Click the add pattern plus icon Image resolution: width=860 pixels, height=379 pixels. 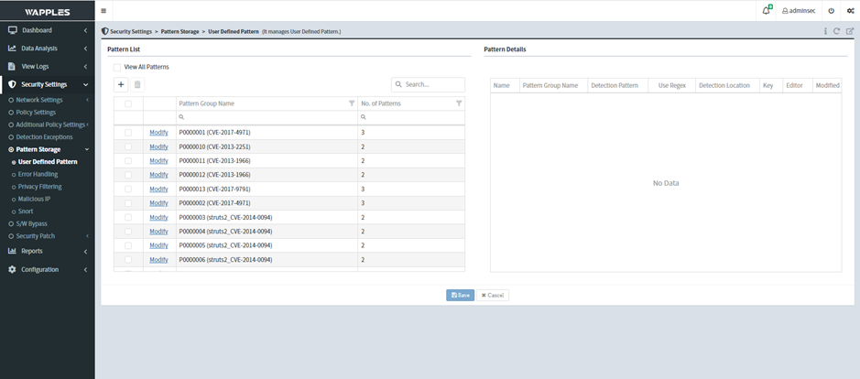pos(121,84)
